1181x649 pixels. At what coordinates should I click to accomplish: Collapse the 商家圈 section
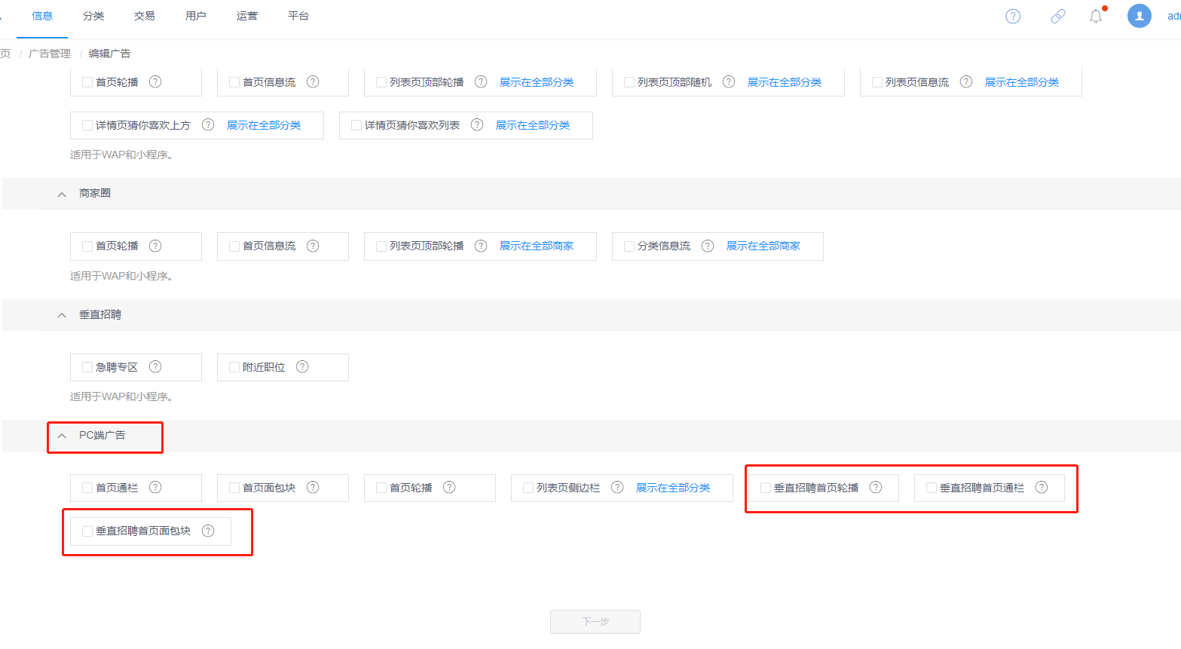[x=62, y=194]
